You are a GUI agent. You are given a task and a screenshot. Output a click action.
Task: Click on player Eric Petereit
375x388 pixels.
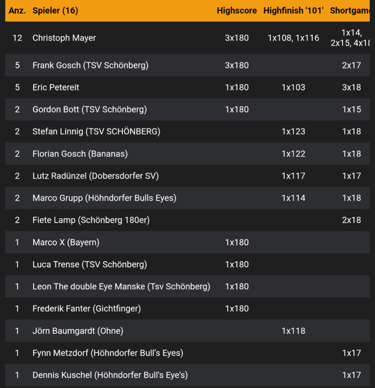[x=56, y=87]
